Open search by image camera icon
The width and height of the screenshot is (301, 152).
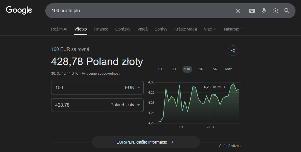(x=275, y=11)
